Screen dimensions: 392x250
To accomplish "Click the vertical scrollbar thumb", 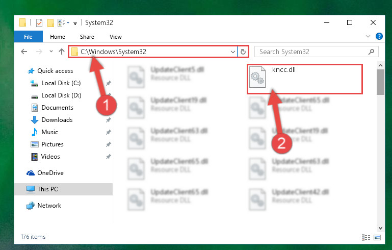I will pyautogui.click(x=380, y=82).
